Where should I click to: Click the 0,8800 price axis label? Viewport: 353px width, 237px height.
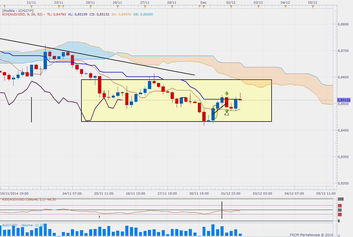343,24
